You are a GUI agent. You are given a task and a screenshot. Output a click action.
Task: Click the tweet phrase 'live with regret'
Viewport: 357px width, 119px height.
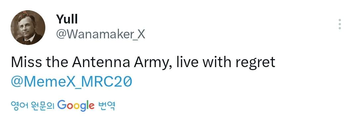coord(226,62)
